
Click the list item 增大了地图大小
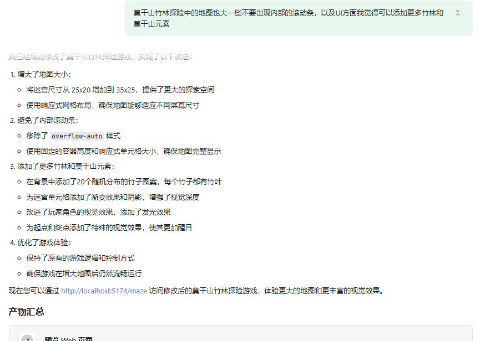44,74
